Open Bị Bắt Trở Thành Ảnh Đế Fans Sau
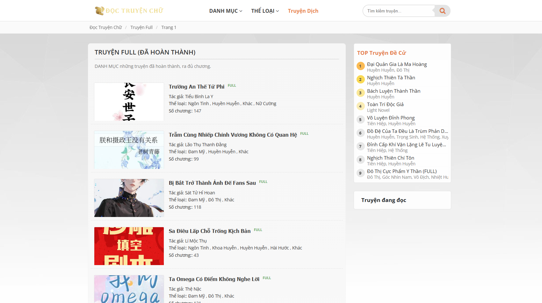Image resolution: width=542 pixels, height=303 pixels. point(212,183)
